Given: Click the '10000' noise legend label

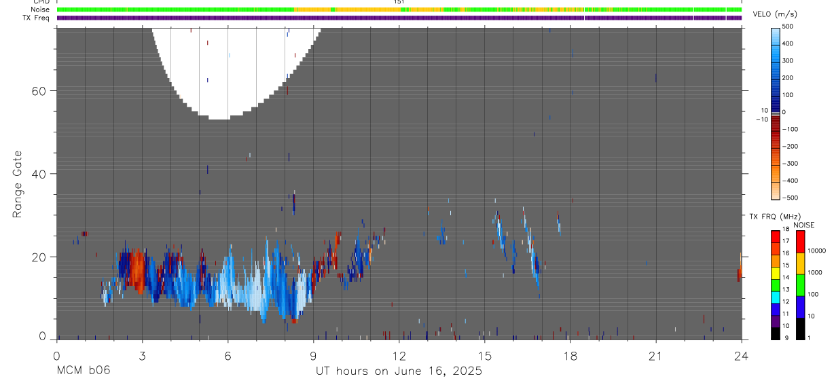Looking at the screenshot, I should (x=816, y=251).
